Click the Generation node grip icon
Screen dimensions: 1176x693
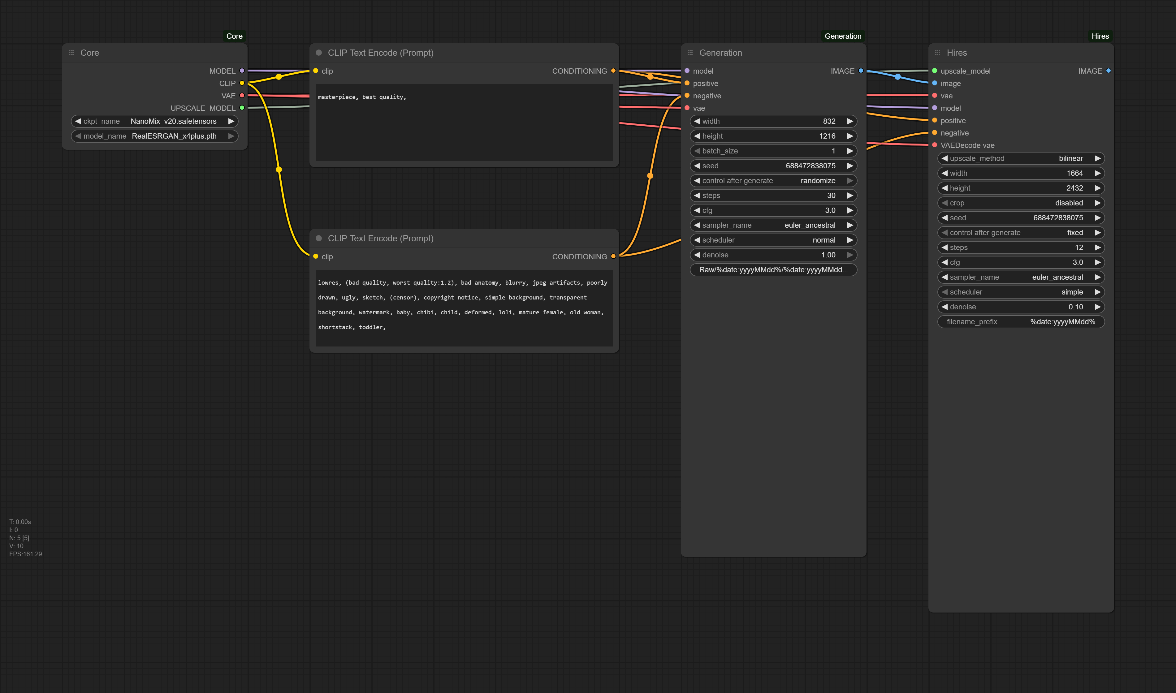click(x=690, y=53)
